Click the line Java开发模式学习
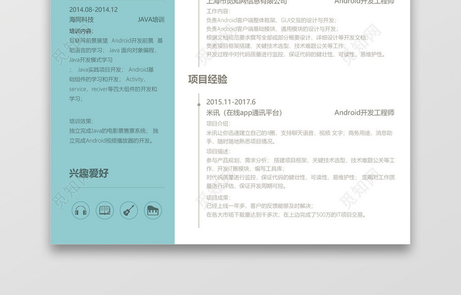Image resolution: width=461 pixels, height=295 pixels. 91,60
